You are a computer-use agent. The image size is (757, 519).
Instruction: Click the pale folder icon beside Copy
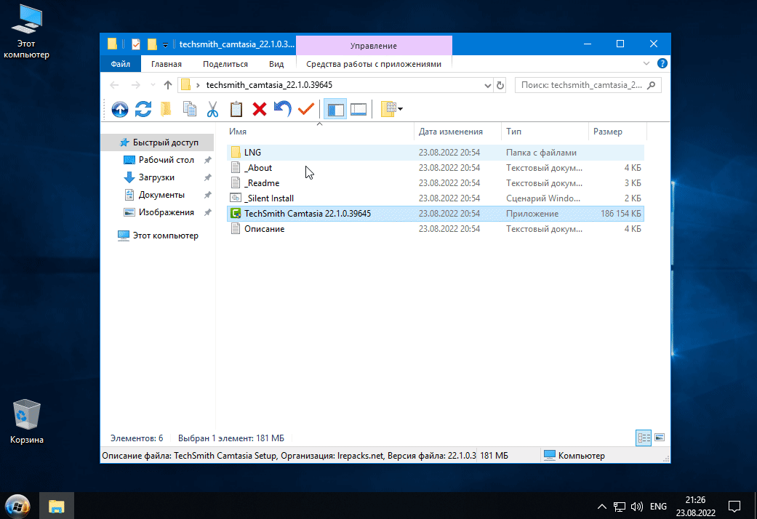pos(166,109)
